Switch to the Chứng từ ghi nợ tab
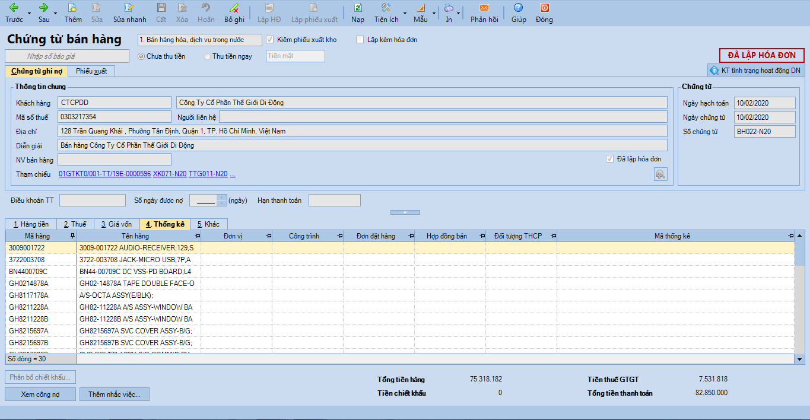The height and width of the screenshot is (420, 810). tap(36, 71)
